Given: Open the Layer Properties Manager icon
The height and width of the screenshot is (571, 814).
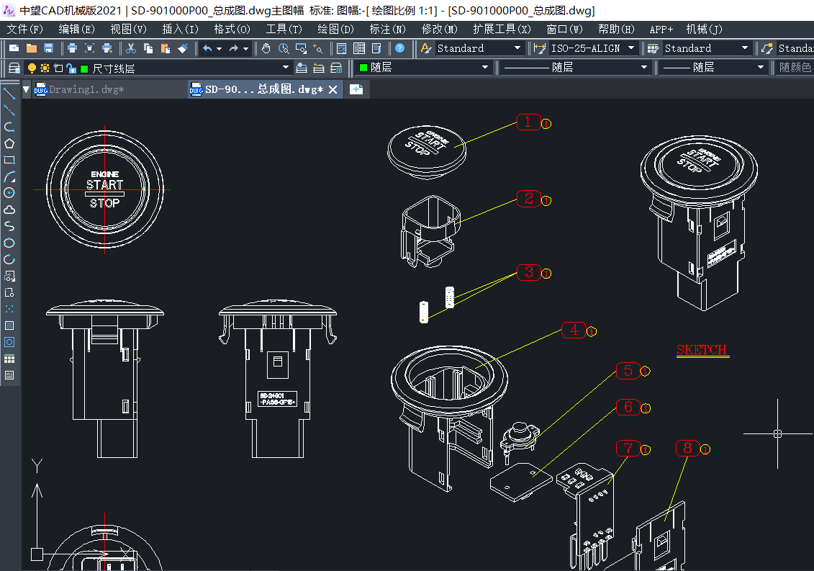Looking at the screenshot, I should pos(14,68).
